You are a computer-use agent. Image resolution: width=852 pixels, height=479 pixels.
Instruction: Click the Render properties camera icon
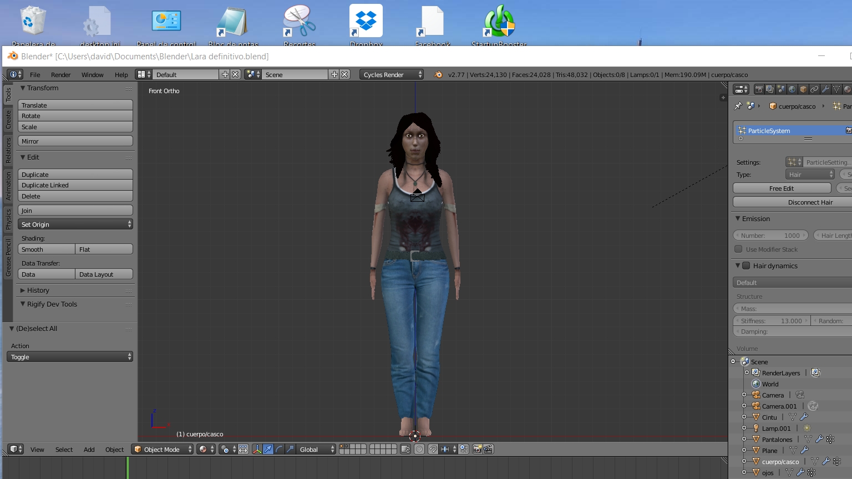[x=759, y=89]
